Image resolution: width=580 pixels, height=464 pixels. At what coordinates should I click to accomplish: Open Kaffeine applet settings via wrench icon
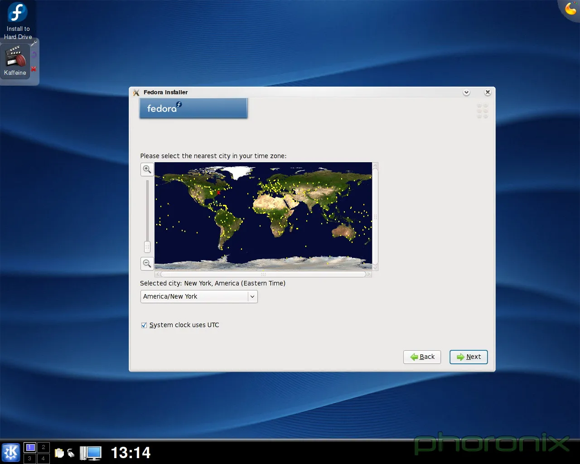pos(34,43)
